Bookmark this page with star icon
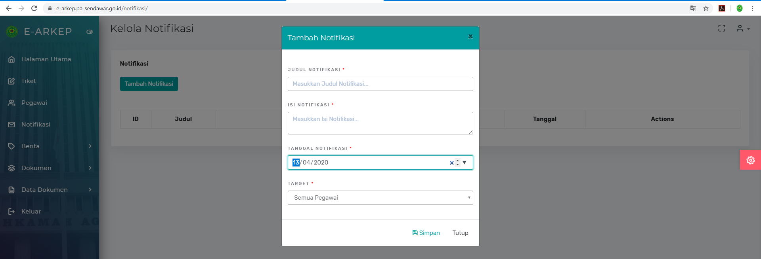 (x=706, y=8)
